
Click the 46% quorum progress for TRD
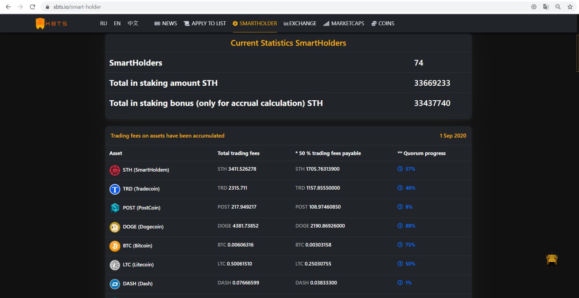click(x=410, y=188)
